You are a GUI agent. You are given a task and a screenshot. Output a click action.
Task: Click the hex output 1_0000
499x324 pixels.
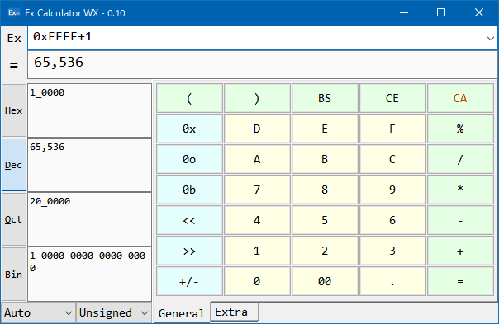coord(89,110)
